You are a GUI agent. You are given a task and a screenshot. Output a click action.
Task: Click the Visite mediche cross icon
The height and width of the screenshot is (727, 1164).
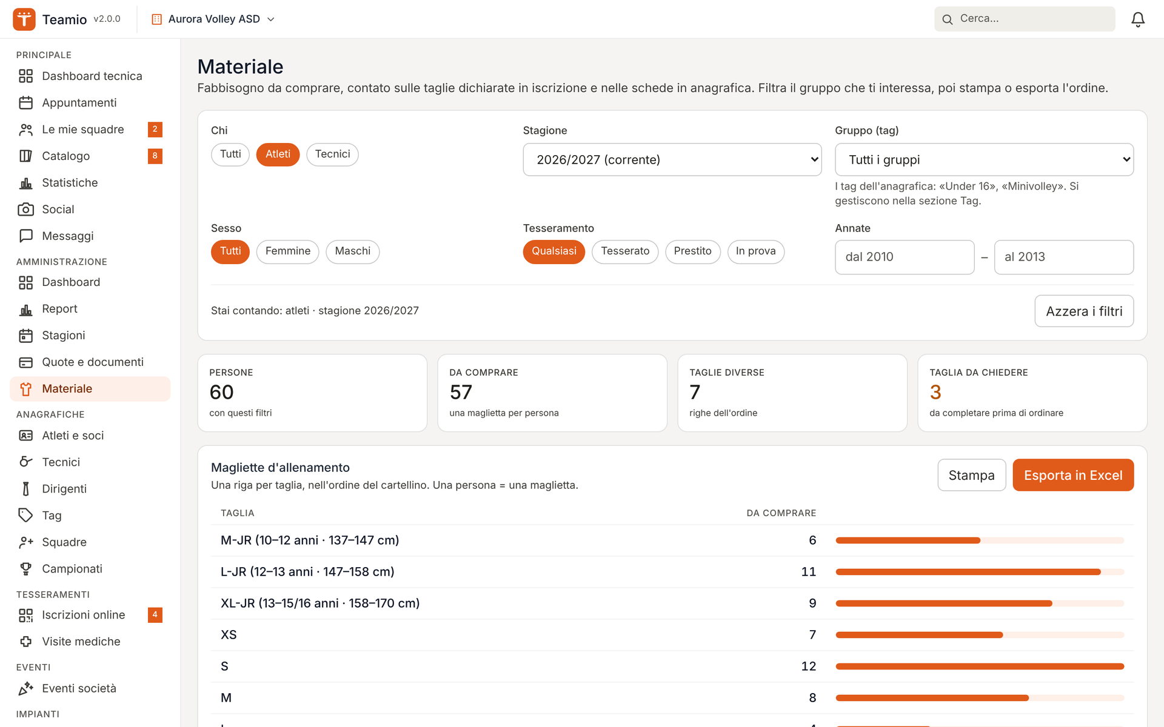click(25, 642)
